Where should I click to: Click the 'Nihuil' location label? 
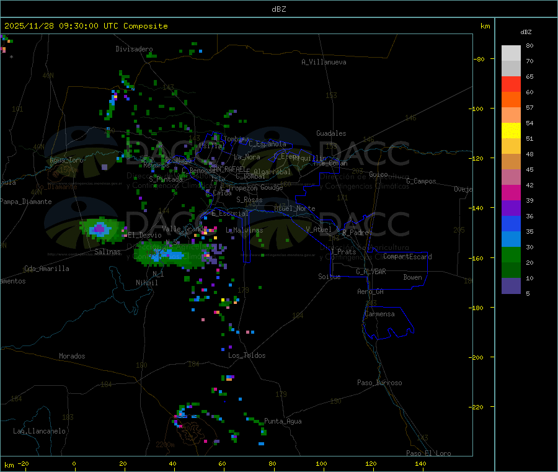pyautogui.click(x=146, y=283)
